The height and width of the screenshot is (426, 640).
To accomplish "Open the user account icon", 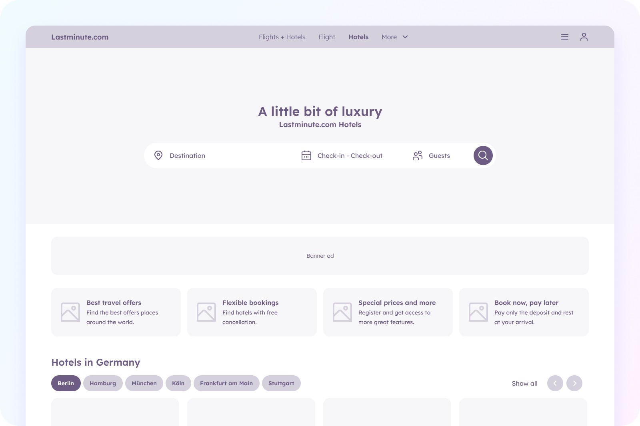I will click(584, 37).
